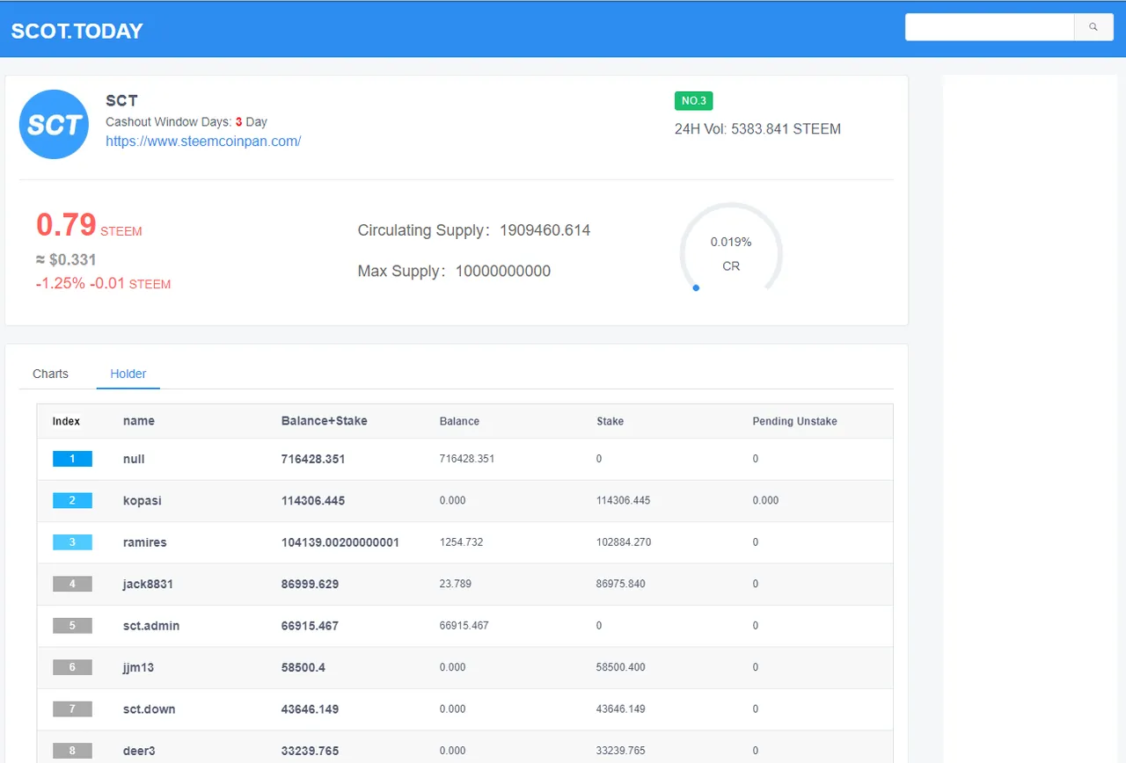1126x763 pixels.
Task: Click the Balance+Stake column header
Action: (325, 421)
